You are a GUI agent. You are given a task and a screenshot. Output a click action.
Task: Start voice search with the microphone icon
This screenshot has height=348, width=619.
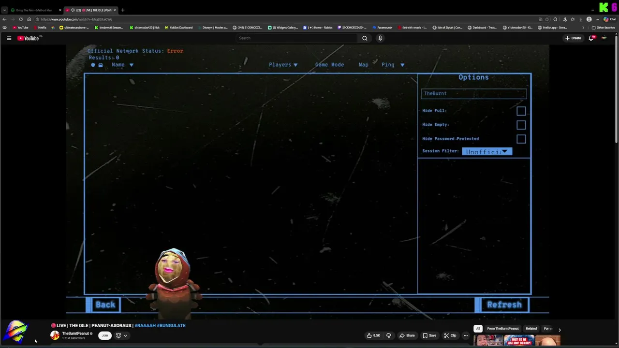tap(380, 38)
